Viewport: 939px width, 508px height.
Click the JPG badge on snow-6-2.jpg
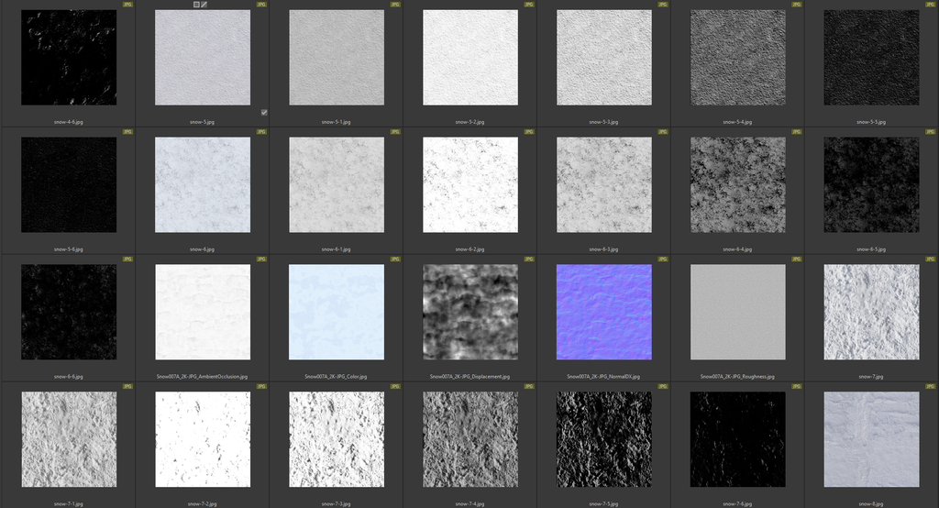(530, 132)
